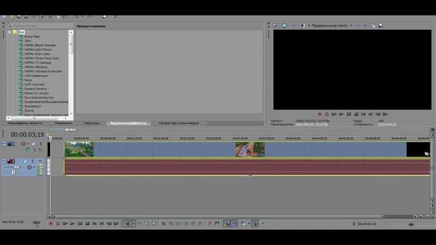
Task: Insert a region with the double-flag icon
Action: (217, 224)
